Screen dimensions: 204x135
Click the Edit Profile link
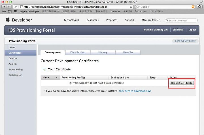tap(178, 30)
